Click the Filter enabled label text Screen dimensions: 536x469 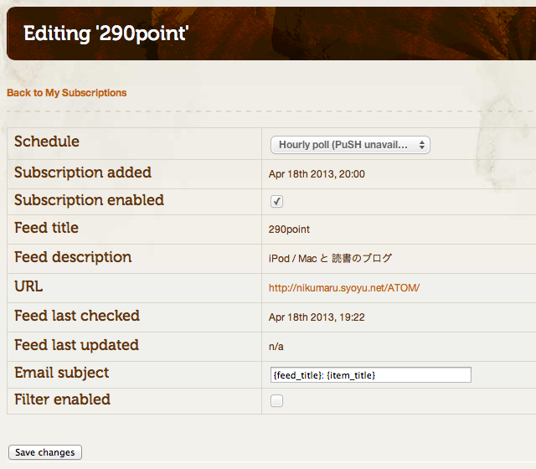coord(62,399)
